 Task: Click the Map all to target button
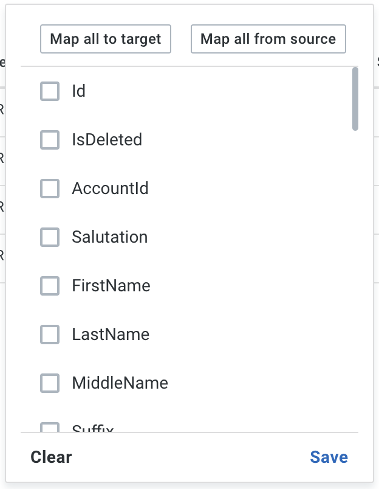pos(106,40)
